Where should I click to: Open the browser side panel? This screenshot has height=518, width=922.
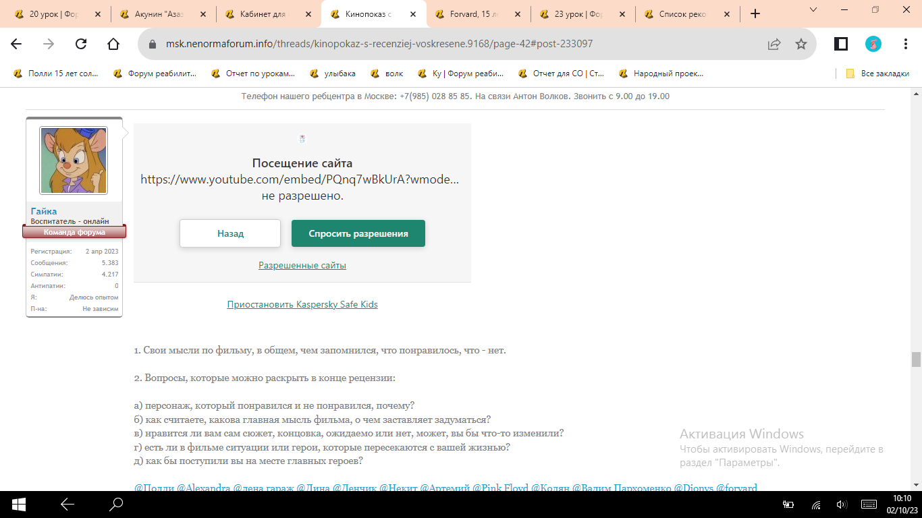841,44
